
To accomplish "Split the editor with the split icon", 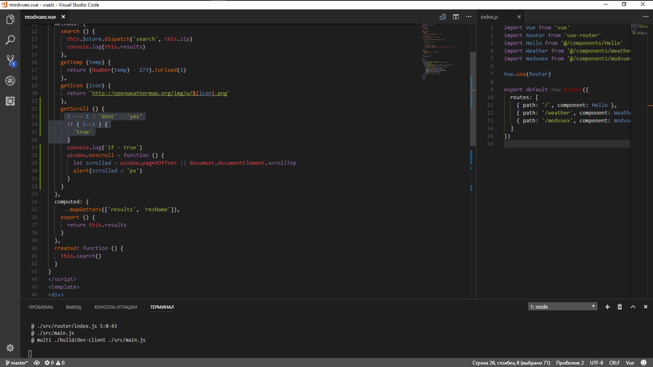I will click(456, 17).
